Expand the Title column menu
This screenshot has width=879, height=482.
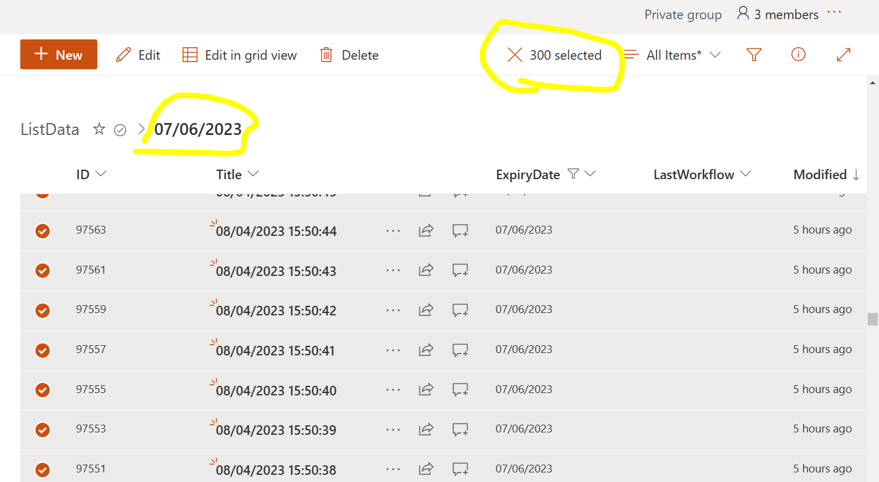coord(252,174)
